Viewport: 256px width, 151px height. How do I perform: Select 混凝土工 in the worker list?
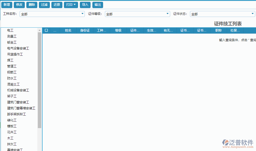click(13, 84)
